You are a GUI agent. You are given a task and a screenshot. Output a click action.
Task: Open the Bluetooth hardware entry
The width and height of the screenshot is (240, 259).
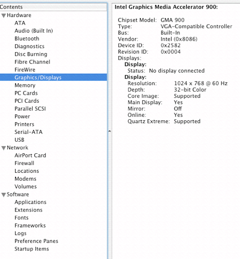[27, 39]
